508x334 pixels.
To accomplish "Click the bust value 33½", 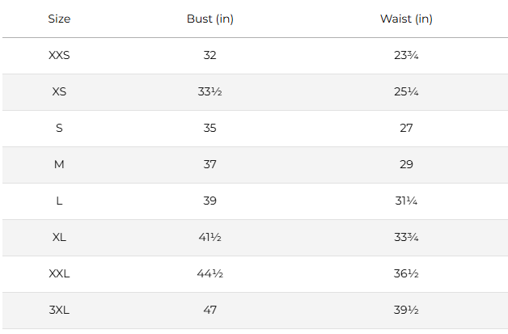I will click(x=210, y=91).
